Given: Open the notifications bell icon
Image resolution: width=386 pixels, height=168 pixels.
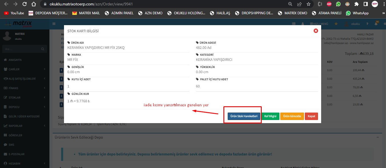Looking at the screenshot, I should coord(376,24).
